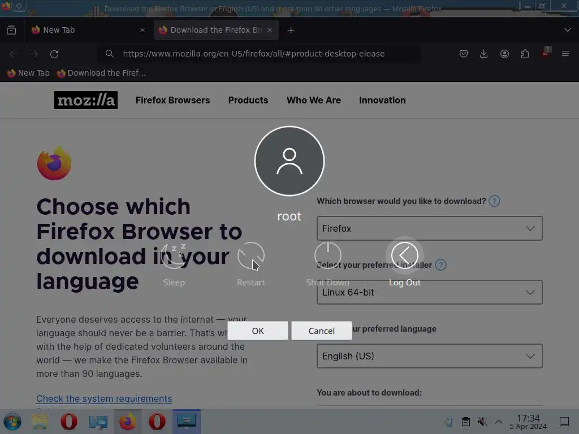579x434 pixels.
Task: Expand hidden system tray icons
Action: click(499, 422)
